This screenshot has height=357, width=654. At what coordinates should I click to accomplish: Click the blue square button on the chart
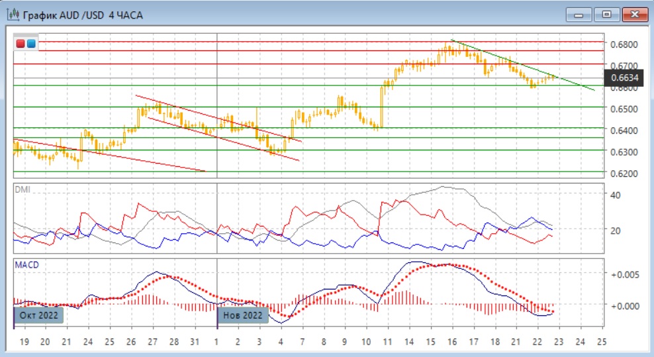pos(31,44)
